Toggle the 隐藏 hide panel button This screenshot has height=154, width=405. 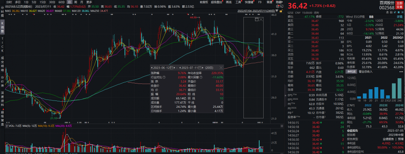tap(279, 2)
